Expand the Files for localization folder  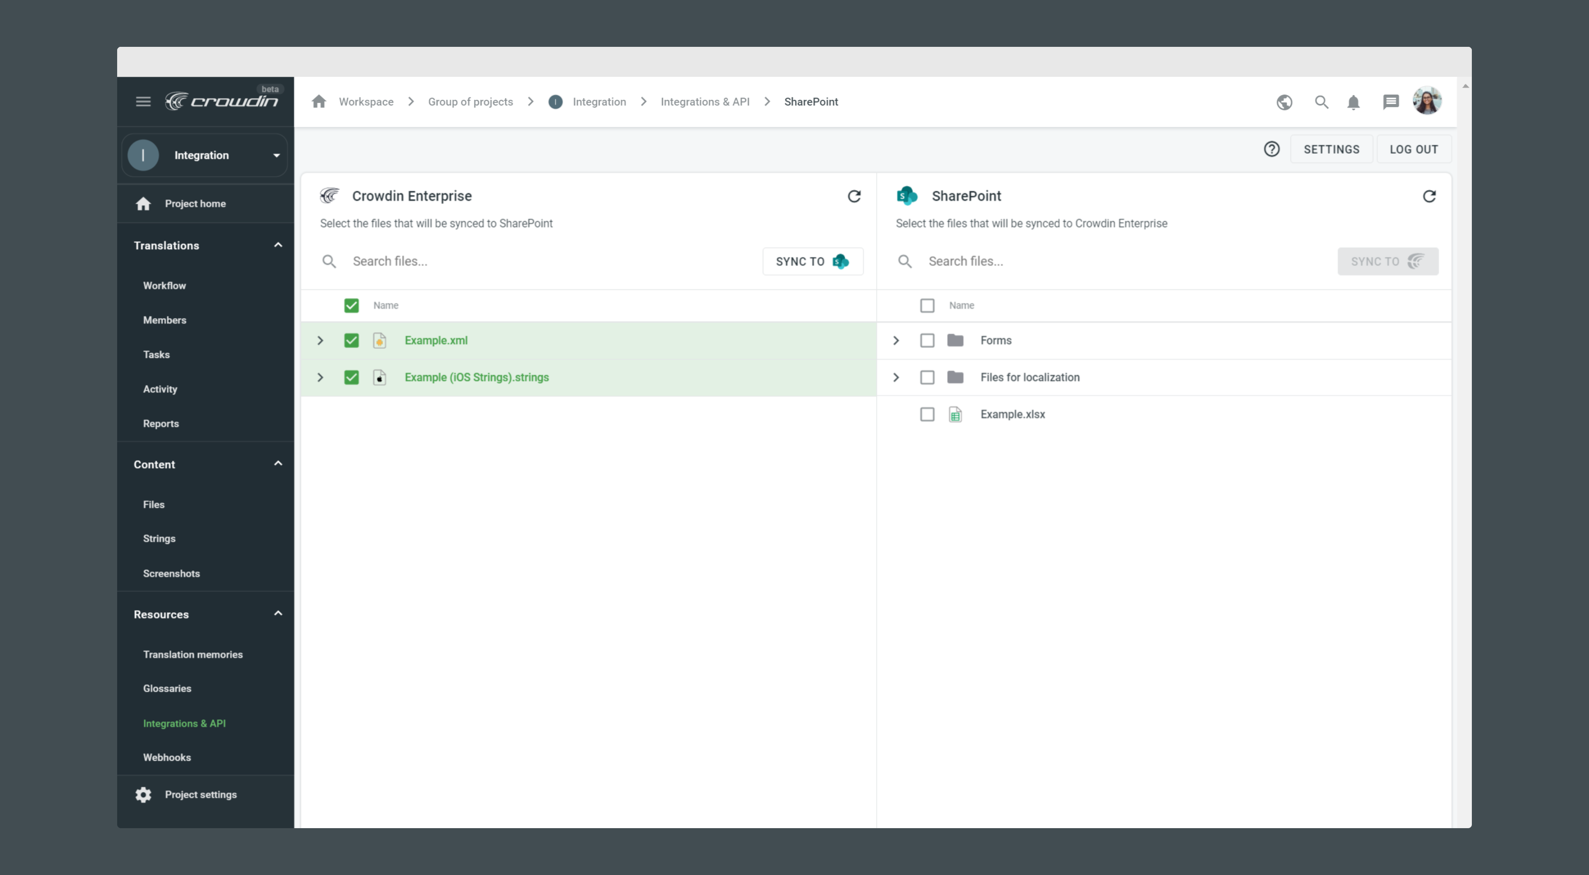click(896, 378)
